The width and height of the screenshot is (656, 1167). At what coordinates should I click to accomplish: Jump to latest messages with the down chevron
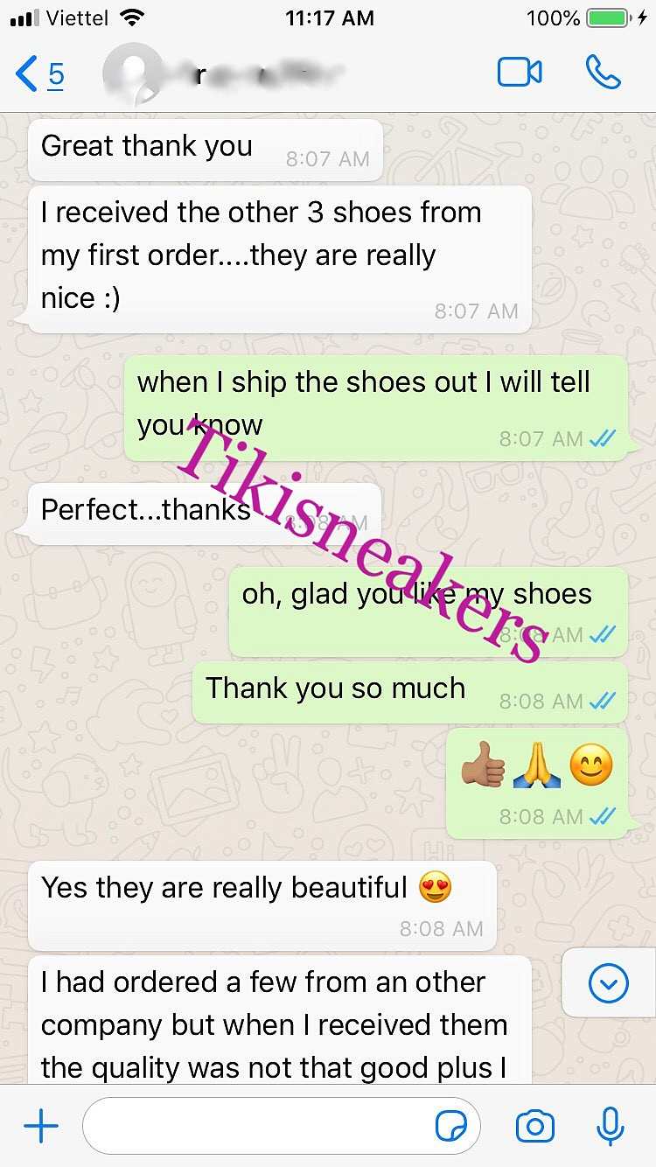pyautogui.click(x=609, y=984)
